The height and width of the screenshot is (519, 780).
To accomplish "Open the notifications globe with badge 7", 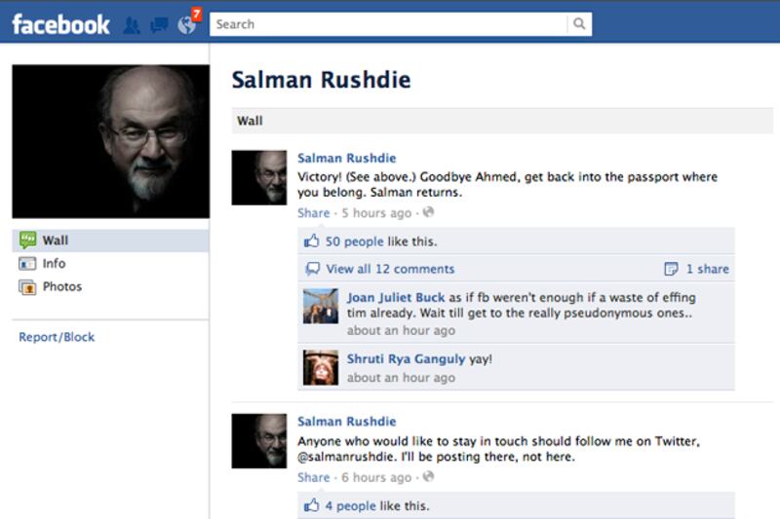I will point(189,21).
